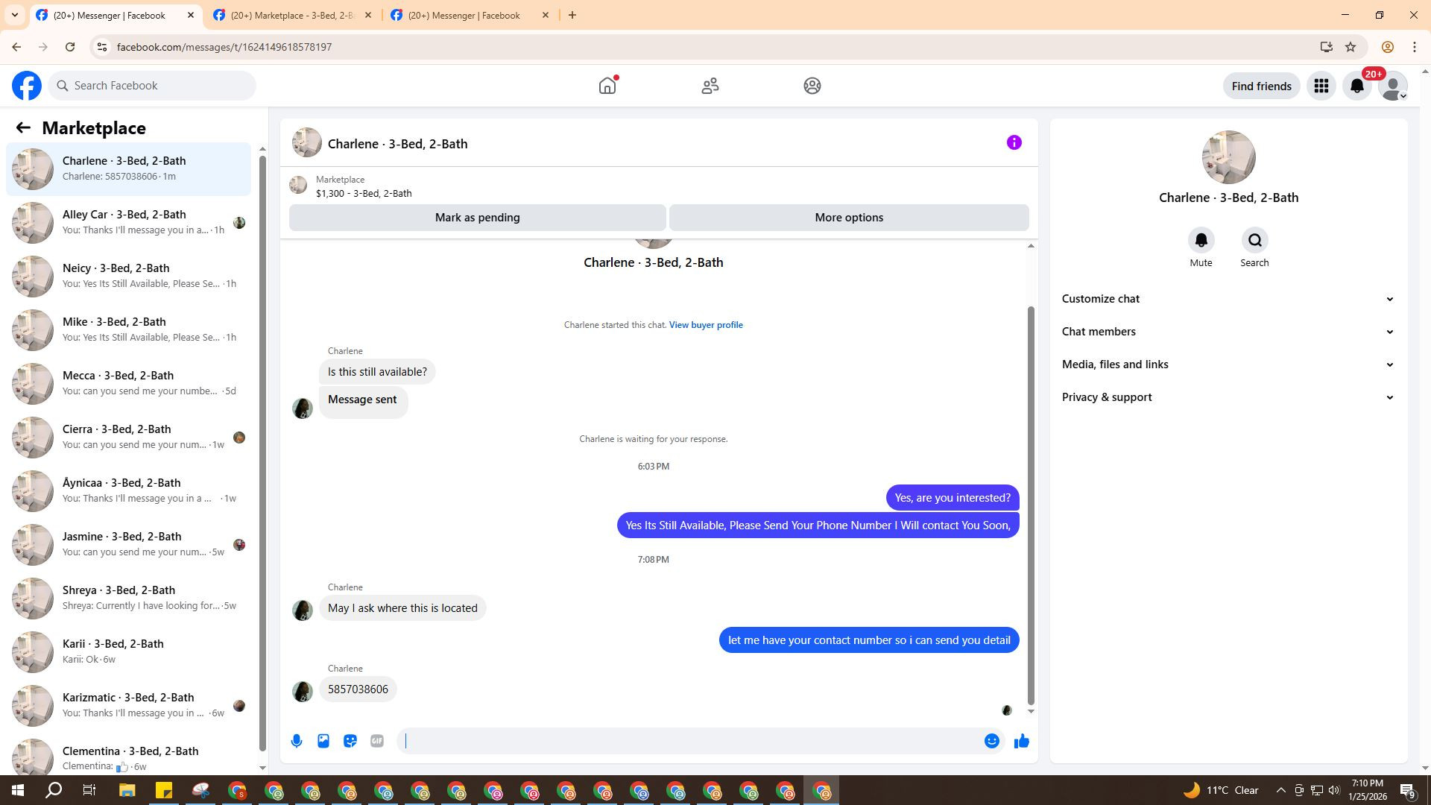Click Charlene's large profile picture in details panel

click(x=1228, y=157)
